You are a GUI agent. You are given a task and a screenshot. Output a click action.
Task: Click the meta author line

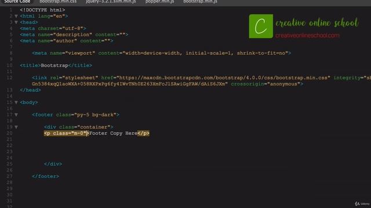[x=67, y=41]
